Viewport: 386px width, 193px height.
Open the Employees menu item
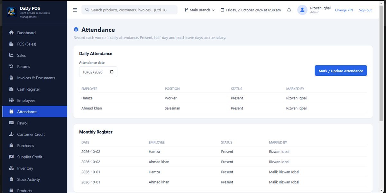[x=35, y=101]
